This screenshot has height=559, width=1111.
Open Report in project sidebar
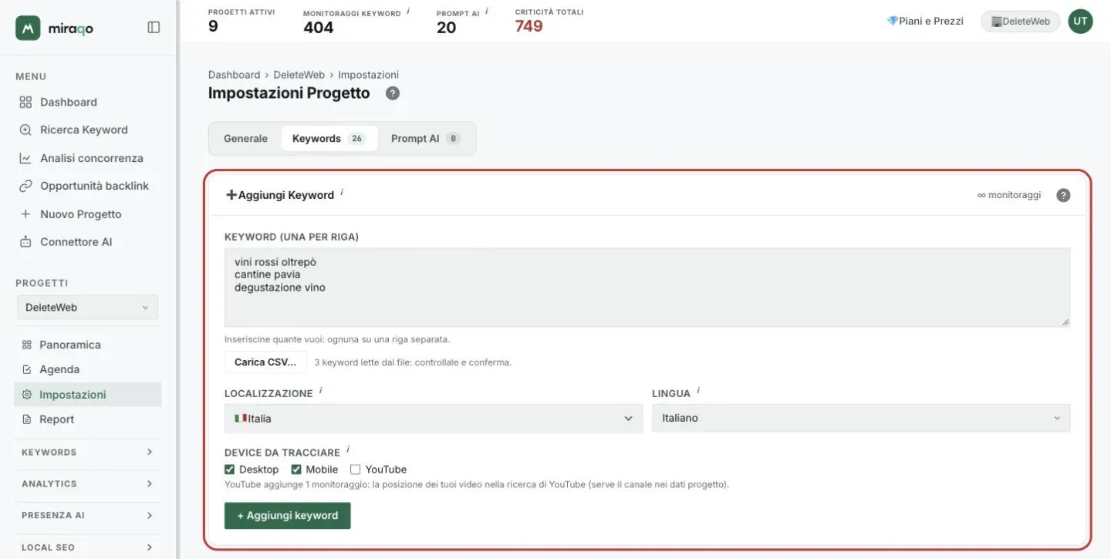click(x=57, y=419)
